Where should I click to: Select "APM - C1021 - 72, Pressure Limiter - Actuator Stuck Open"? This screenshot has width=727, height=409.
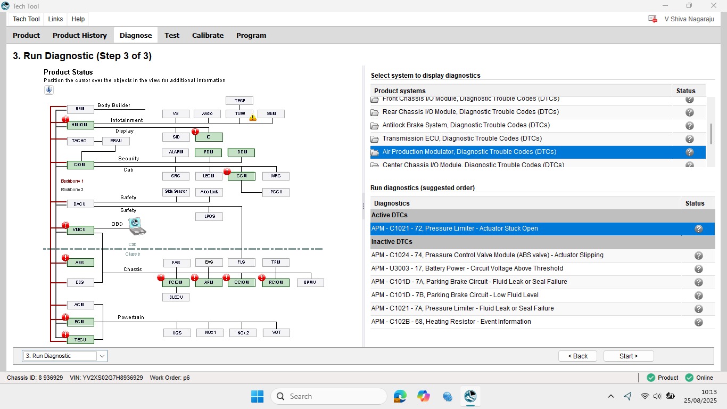(542, 229)
